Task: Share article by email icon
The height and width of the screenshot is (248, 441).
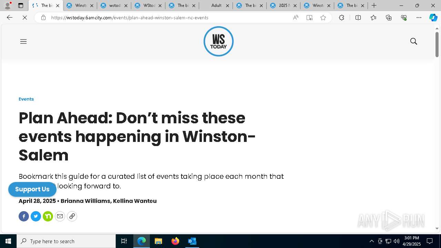Action: point(60,216)
